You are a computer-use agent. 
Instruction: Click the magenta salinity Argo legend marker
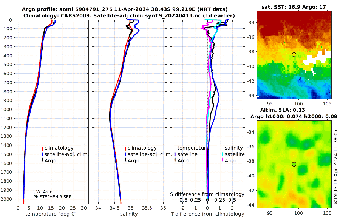coord(222,160)
